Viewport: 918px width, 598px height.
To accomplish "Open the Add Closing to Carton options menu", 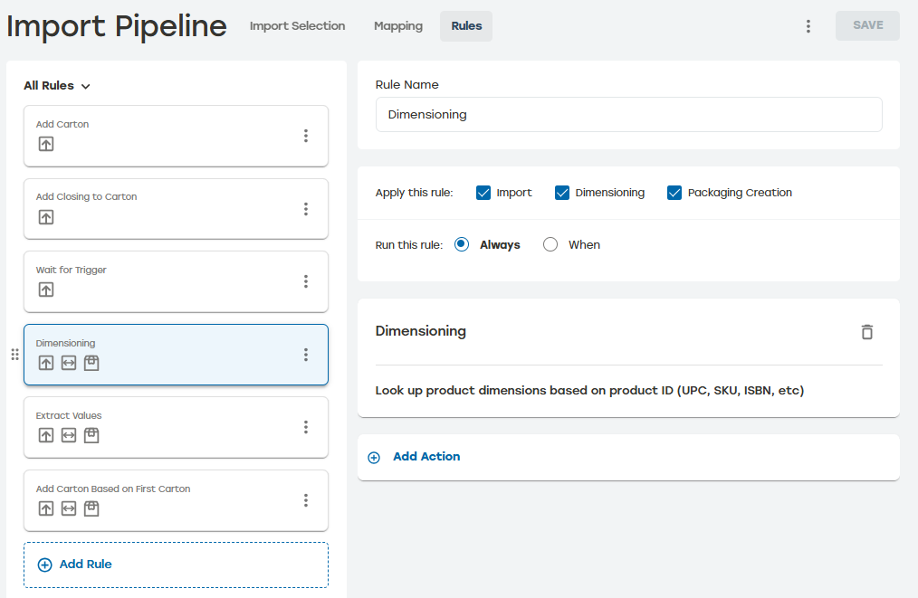I will pyautogui.click(x=306, y=209).
